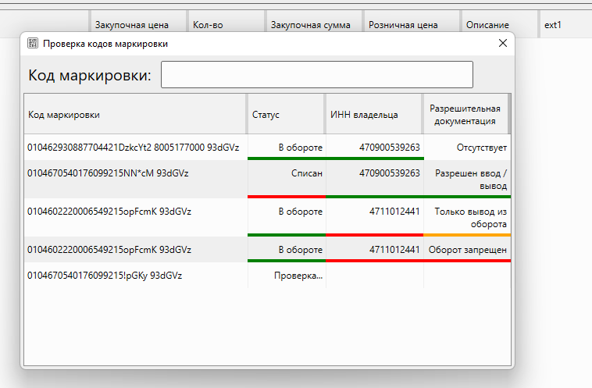Image resolution: width=592 pixels, height=388 pixels.
Task: Click the ext1 column header
Action: click(564, 25)
